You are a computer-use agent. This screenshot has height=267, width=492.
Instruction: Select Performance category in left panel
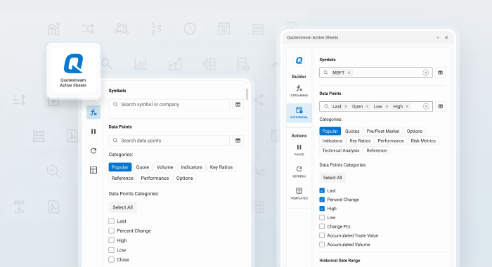pos(155,178)
